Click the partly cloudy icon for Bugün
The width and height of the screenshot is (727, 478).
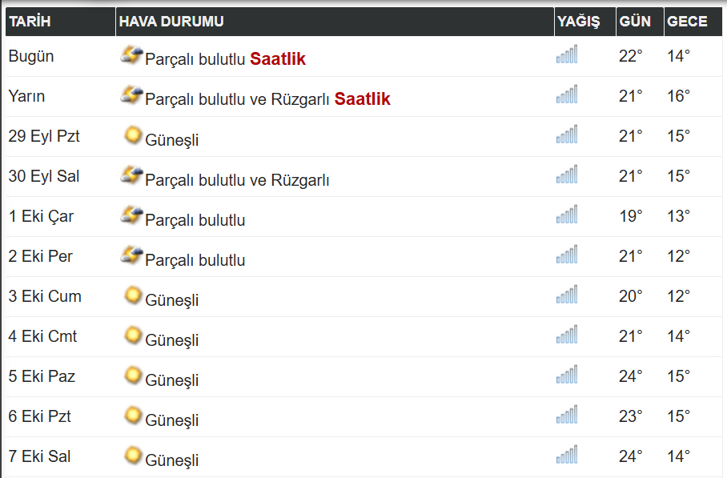click(x=131, y=55)
